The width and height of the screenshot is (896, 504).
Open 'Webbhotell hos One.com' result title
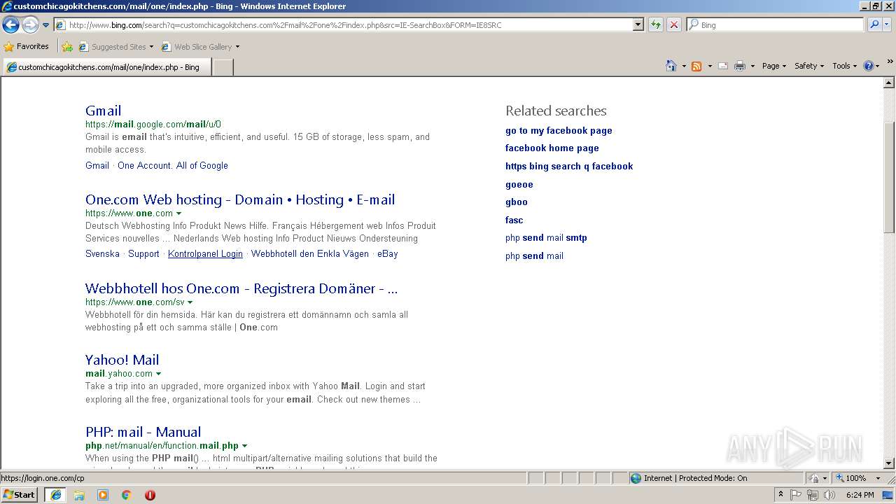[x=241, y=288]
